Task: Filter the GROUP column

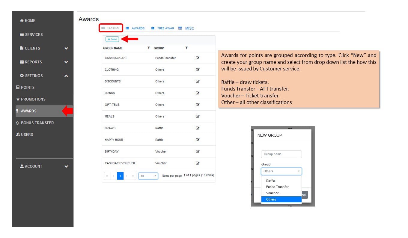Action: click(186, 48)
